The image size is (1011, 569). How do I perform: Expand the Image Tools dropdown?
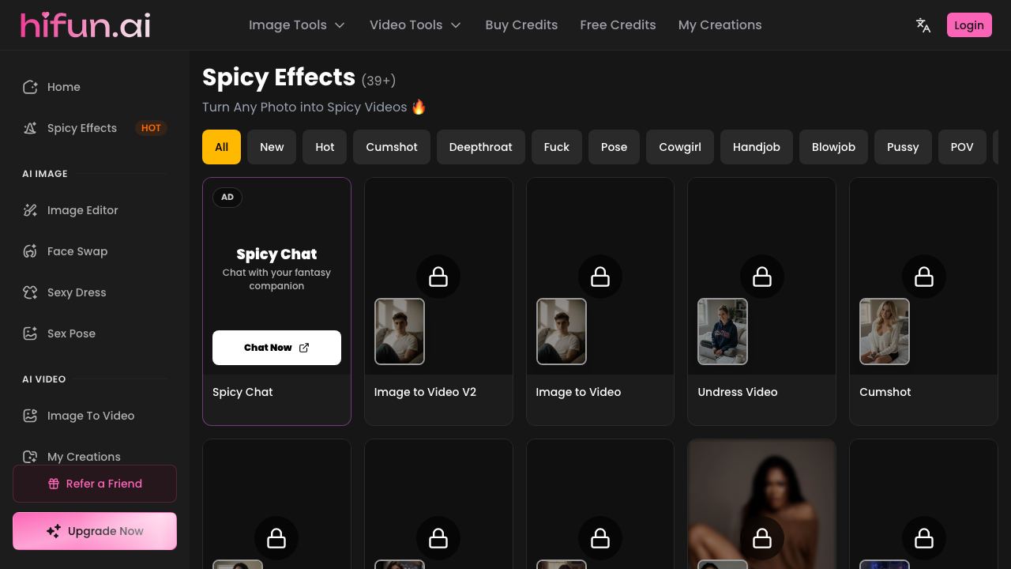tap(297, 25)
